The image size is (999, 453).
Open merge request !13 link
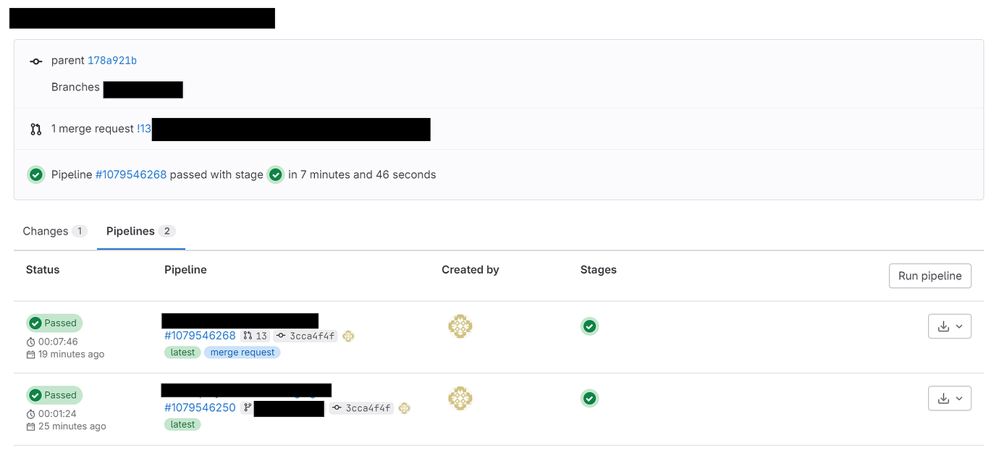click(144, 129)
